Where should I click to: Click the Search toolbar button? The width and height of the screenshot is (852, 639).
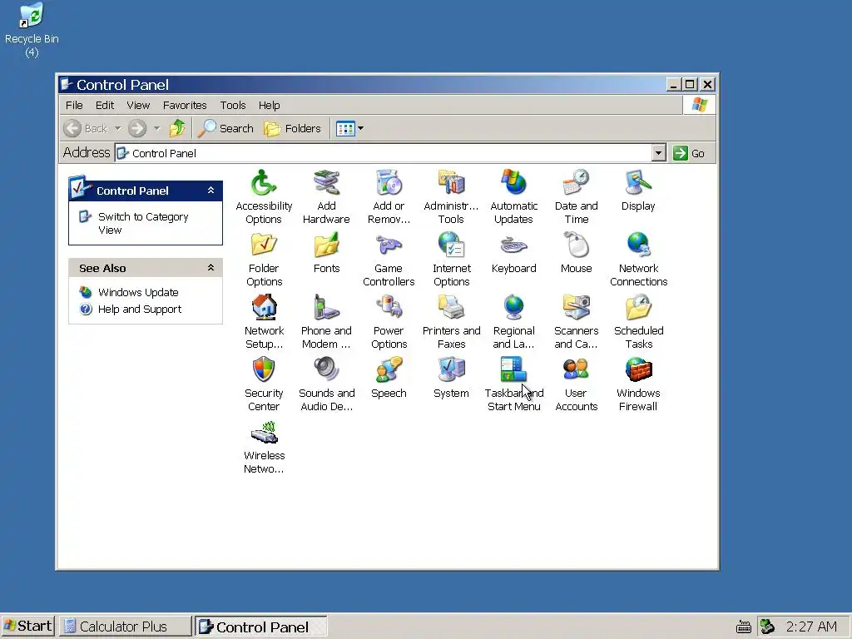point(225,129)
